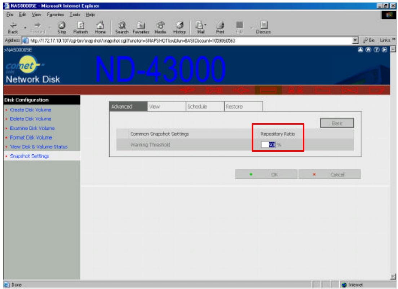398x289 pixels.
Task: Open the Edit menu
Action: (x=22, y=15)
